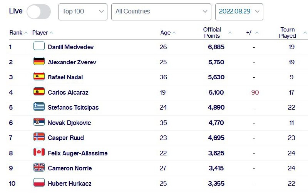This screenshot has height=195, width=308.
Task: Click the blank flag placeholder beside Daniil Medvedev
Action: [39, 46]
